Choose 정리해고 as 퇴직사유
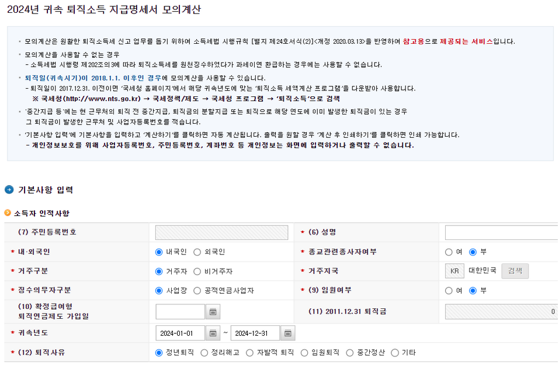Screen dimensions: 559x365 [x=203, y=352]
